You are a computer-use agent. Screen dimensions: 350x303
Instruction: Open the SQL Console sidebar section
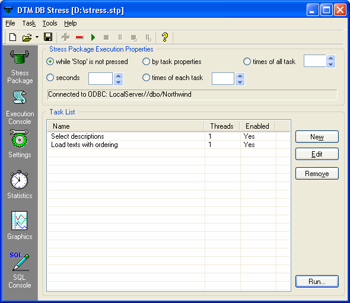(20, 270)
